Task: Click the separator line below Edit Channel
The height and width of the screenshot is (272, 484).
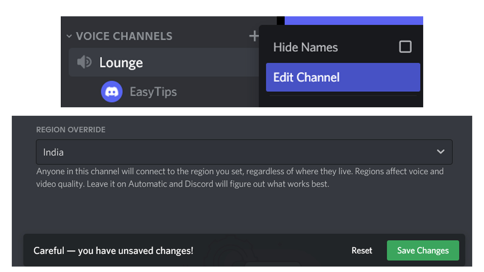Action: (343, 96)
